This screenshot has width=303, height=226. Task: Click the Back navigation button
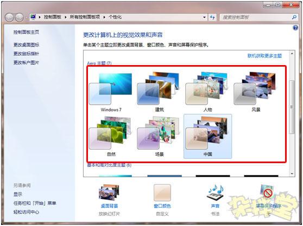click(x=9, y=17)
